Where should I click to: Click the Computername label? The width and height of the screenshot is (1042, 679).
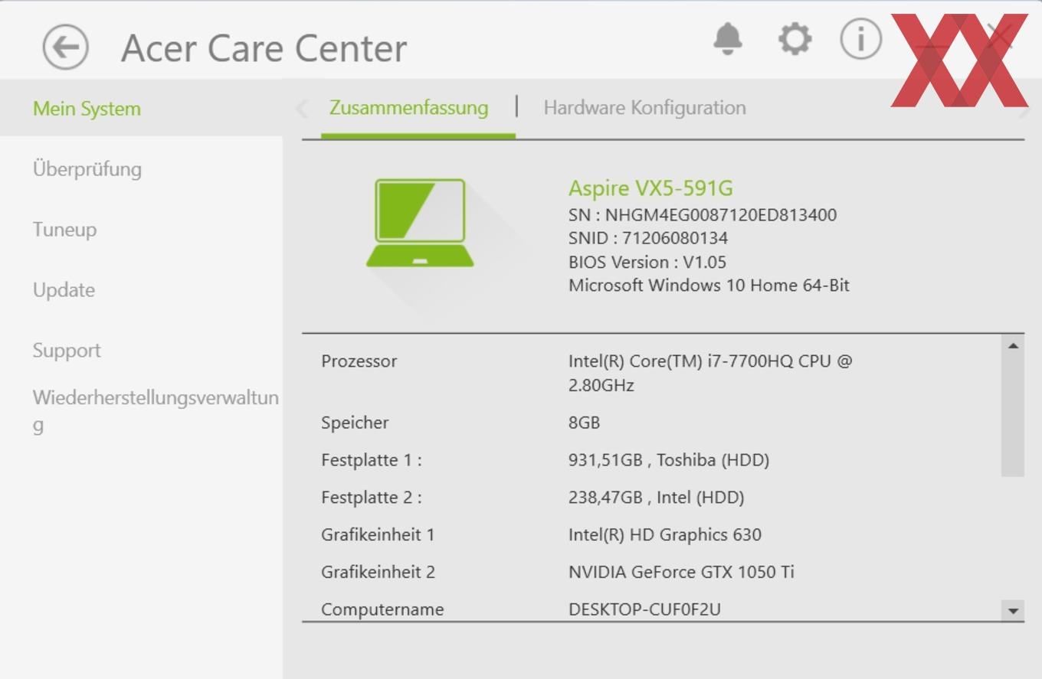(382, 609)
